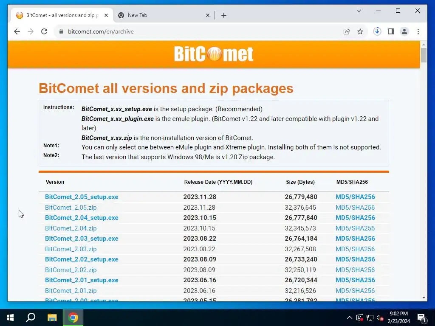Screen dimensions: 435x326
Task: Click the Size (Bytes) column header
Action: [300, 182]
